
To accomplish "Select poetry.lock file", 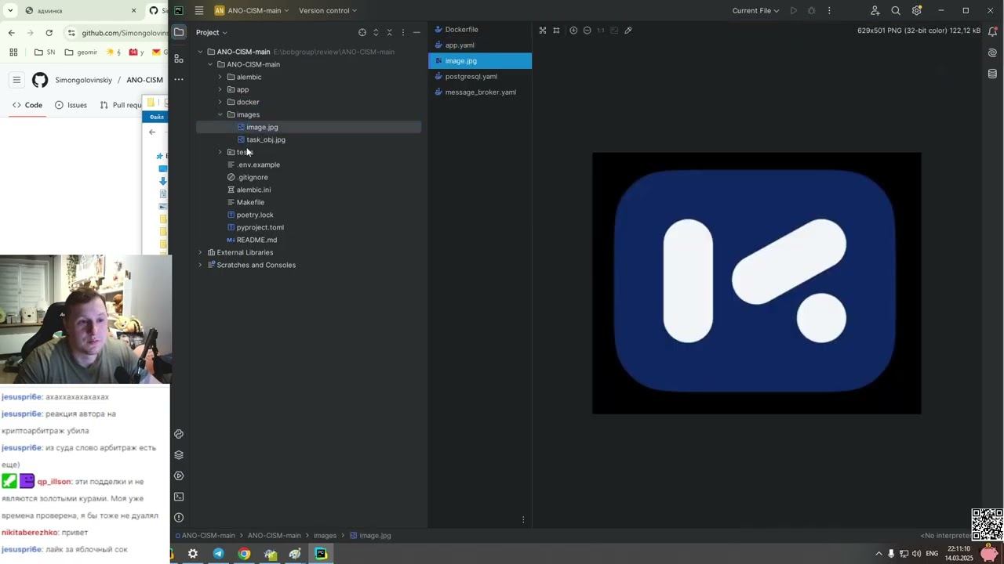I will pyautogui.click(x=255, y=215).
